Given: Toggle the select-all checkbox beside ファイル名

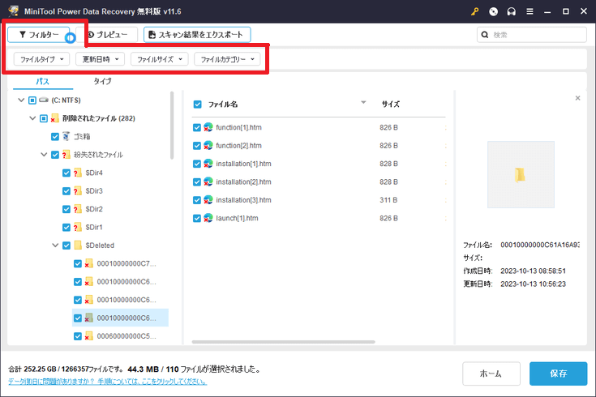Looking at the screenshot, I should [x=197, y=104].
